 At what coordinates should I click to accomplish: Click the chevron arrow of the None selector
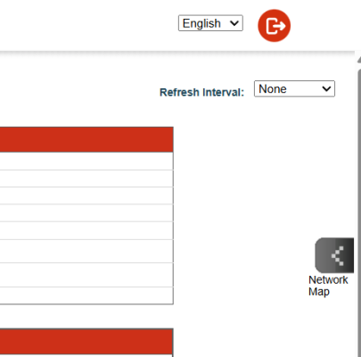[326, 88]
